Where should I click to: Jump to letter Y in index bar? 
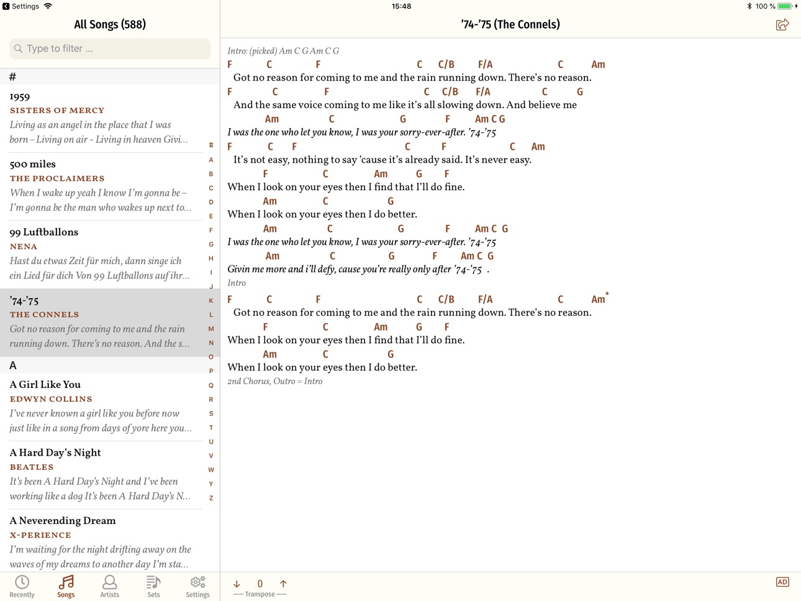coord(211,484)
